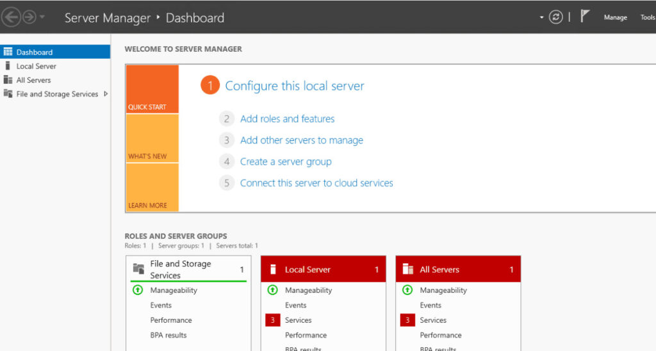Click count 1 in All Servers tile header
The height and width of the screenshot is (351, 656).
tap(511, 270)
